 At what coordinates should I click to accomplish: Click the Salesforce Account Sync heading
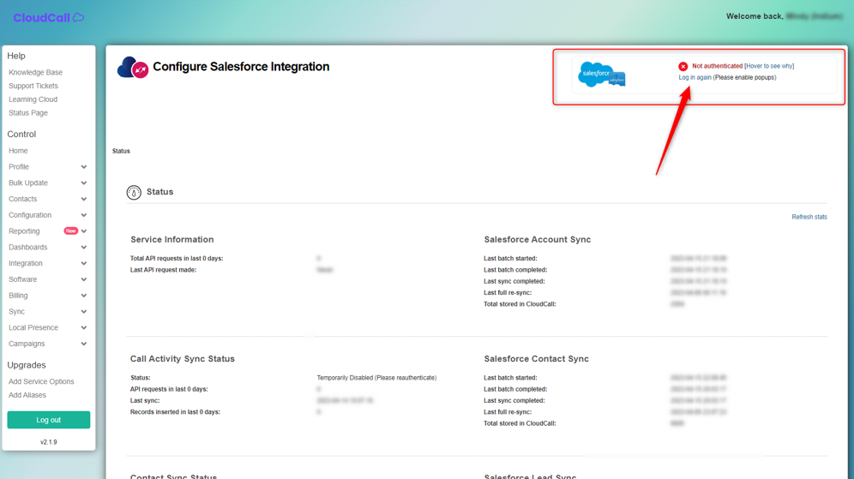538,240
